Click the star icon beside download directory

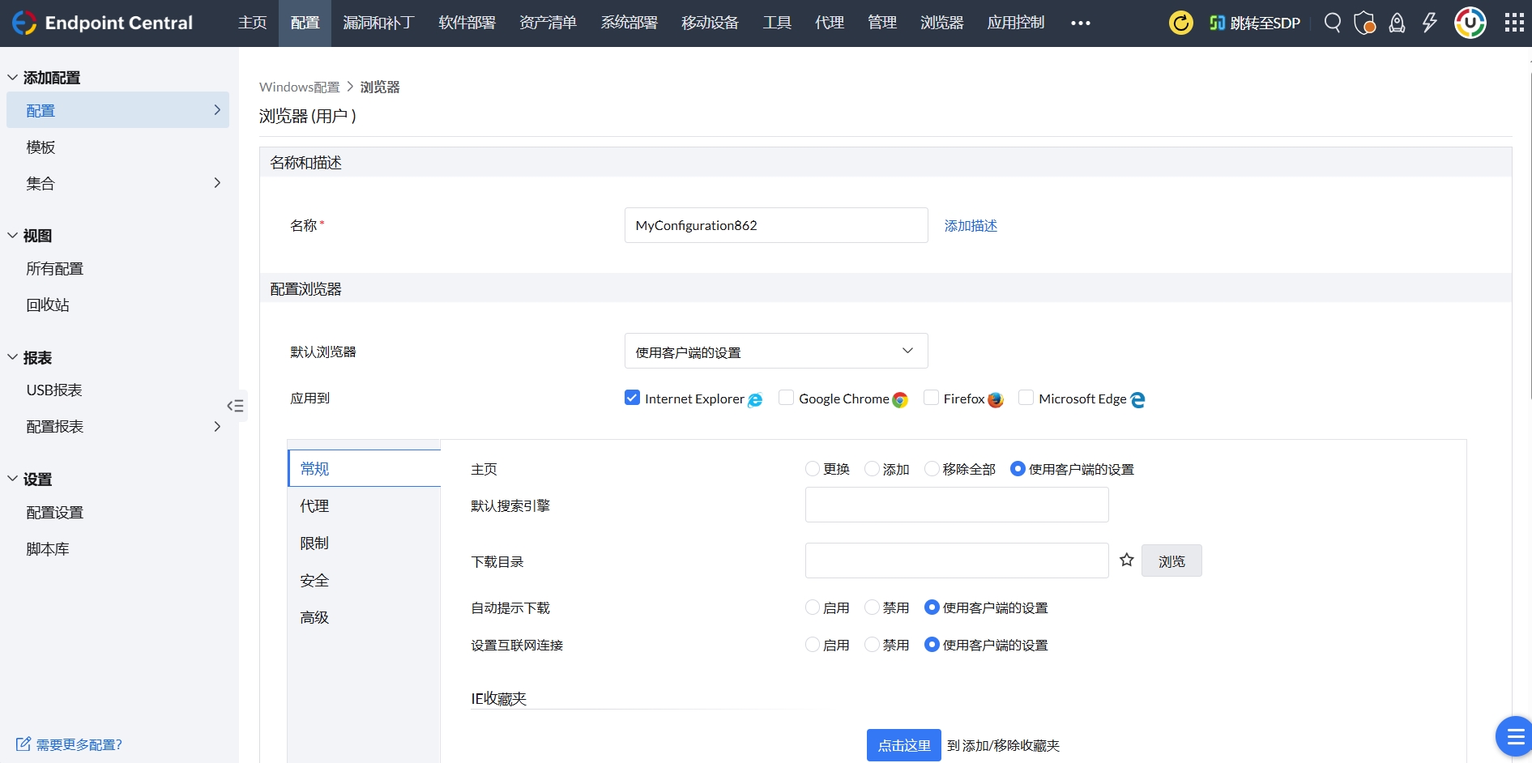1126,560
